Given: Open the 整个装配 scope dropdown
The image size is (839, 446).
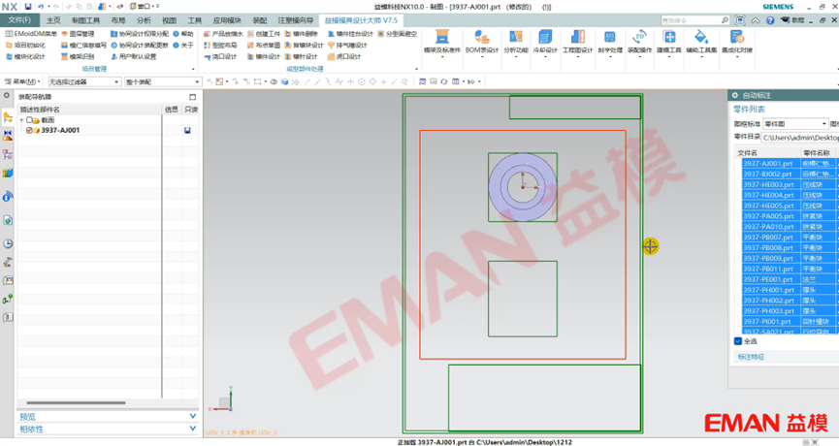Looking at the screenshot, I should 162,82.
